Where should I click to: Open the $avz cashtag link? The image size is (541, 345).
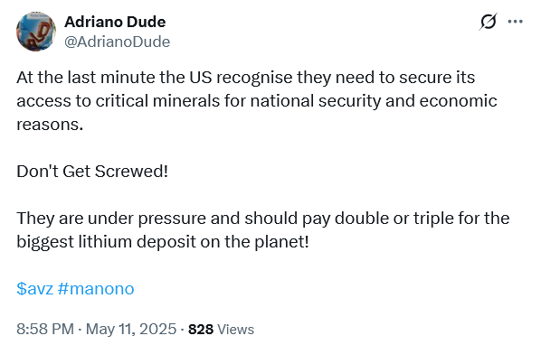[35, 288]
